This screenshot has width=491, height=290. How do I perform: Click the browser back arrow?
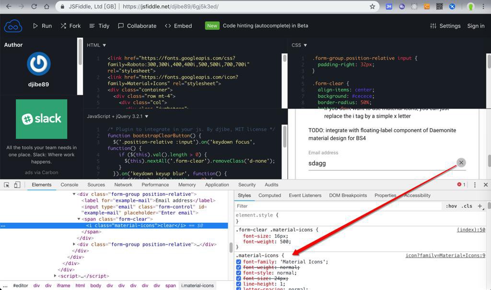[x=9, y=6]
